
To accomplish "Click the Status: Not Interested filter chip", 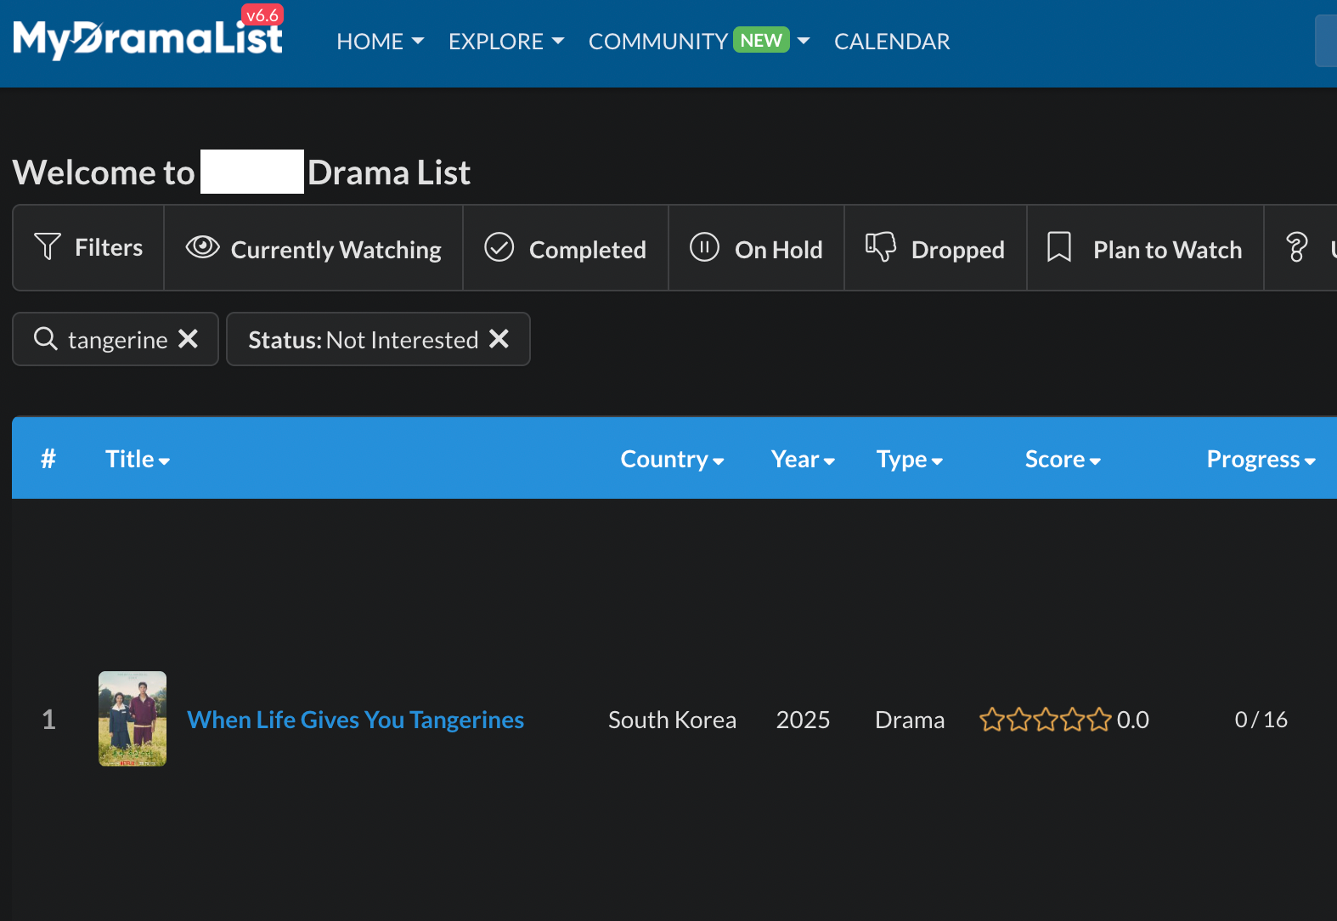I will pos(378,339).
